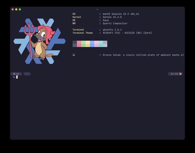The image size is (195, 153).
Task: Select the pale lavender-gray color swatch
Action: (x=105, y=44)
